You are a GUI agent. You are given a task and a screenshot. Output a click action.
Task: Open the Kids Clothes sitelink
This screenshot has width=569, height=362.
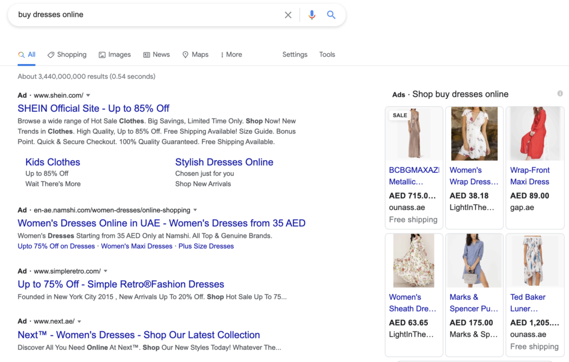click(x=53, y=162)
